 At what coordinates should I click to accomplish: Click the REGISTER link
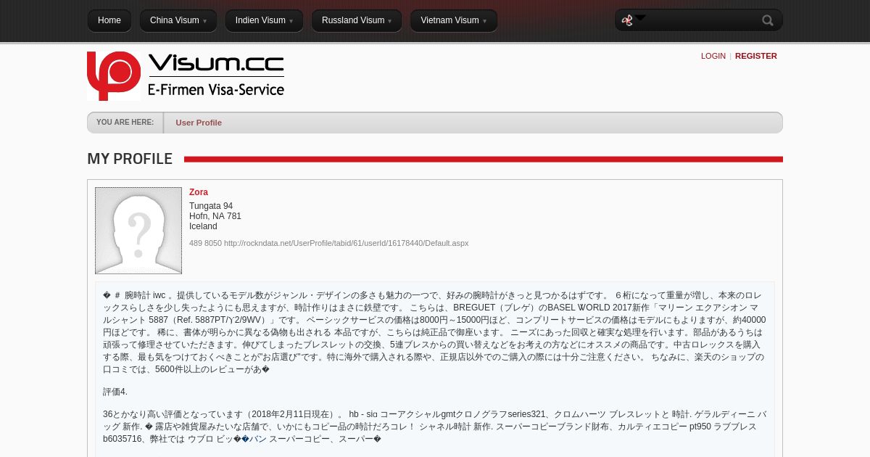[x=756, y=56]
